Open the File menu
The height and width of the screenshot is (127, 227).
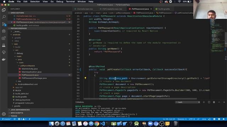[19, 1]
